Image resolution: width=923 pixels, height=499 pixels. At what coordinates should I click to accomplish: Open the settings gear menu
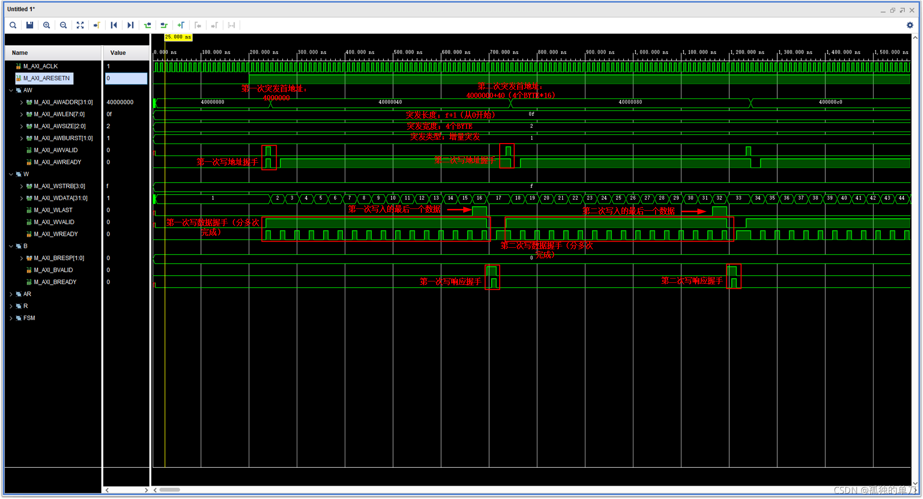[x=910, y=25]
